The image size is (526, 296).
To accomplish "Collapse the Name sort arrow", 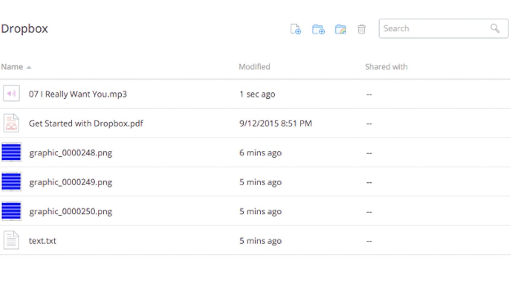I will point(29,67).
